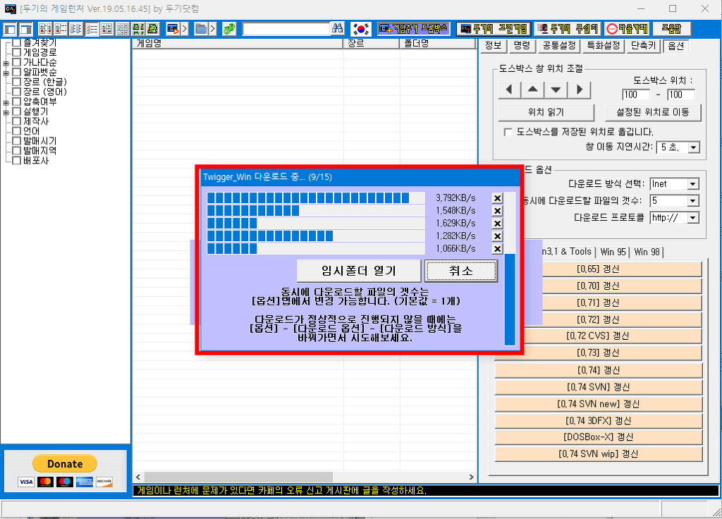The width and height of the screenshot is (722, 519).
Task: Check the 장르 (영어) checkbox
Action: pos(17,92)
